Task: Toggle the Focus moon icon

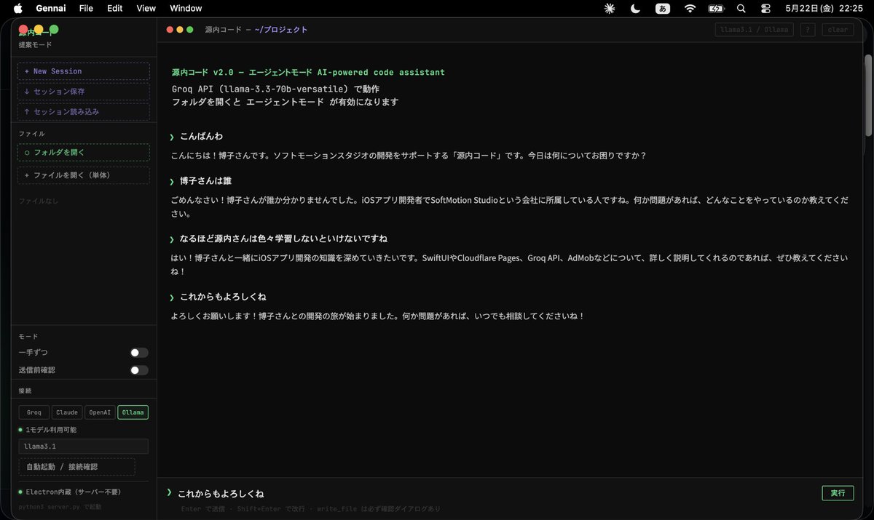Action: (636, 8)
